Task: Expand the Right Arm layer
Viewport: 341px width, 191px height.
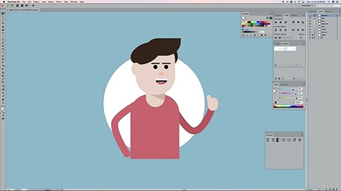Action: (316, 24)
